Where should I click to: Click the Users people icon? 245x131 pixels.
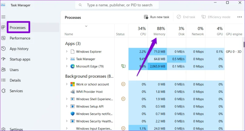tap(3, 70)
